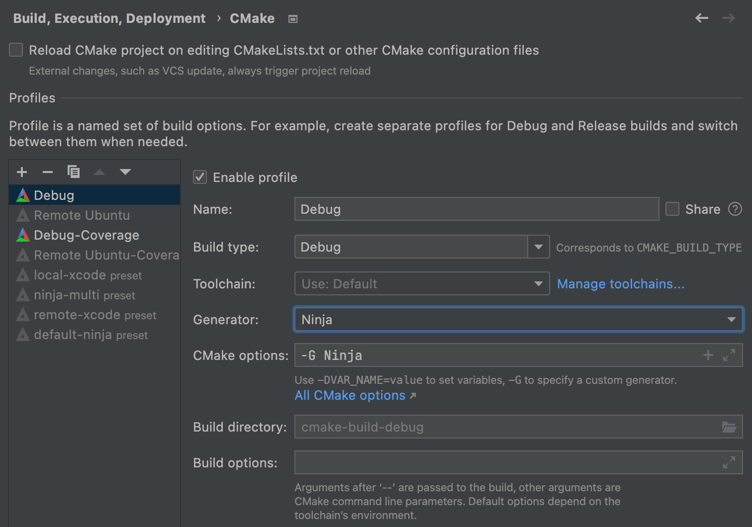Click the Name input field
Viewport: 752px width, 527px height.
[476, 209]
